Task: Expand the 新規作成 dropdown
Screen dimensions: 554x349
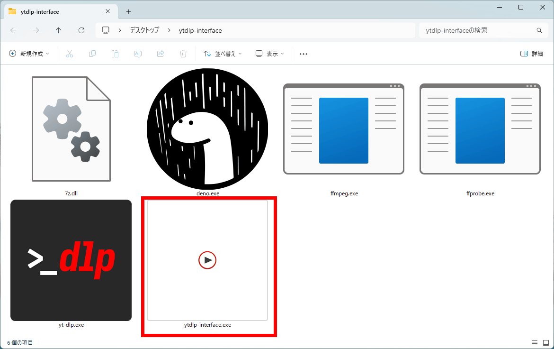Action: [x=29, y=54]
